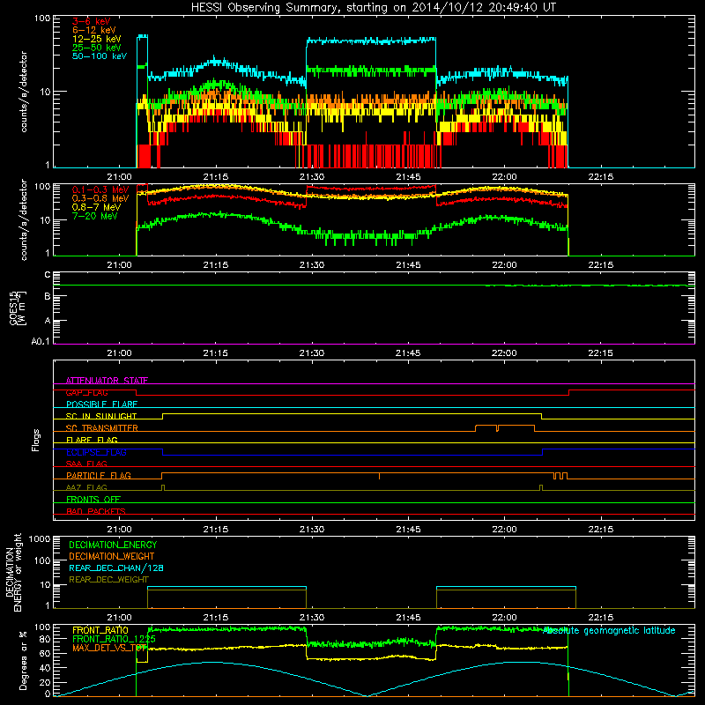Click the REAR_DEC_WEIGHT legend entry

(108, 580)
